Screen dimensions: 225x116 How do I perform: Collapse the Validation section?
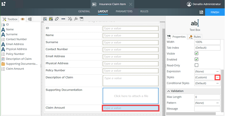168,91
